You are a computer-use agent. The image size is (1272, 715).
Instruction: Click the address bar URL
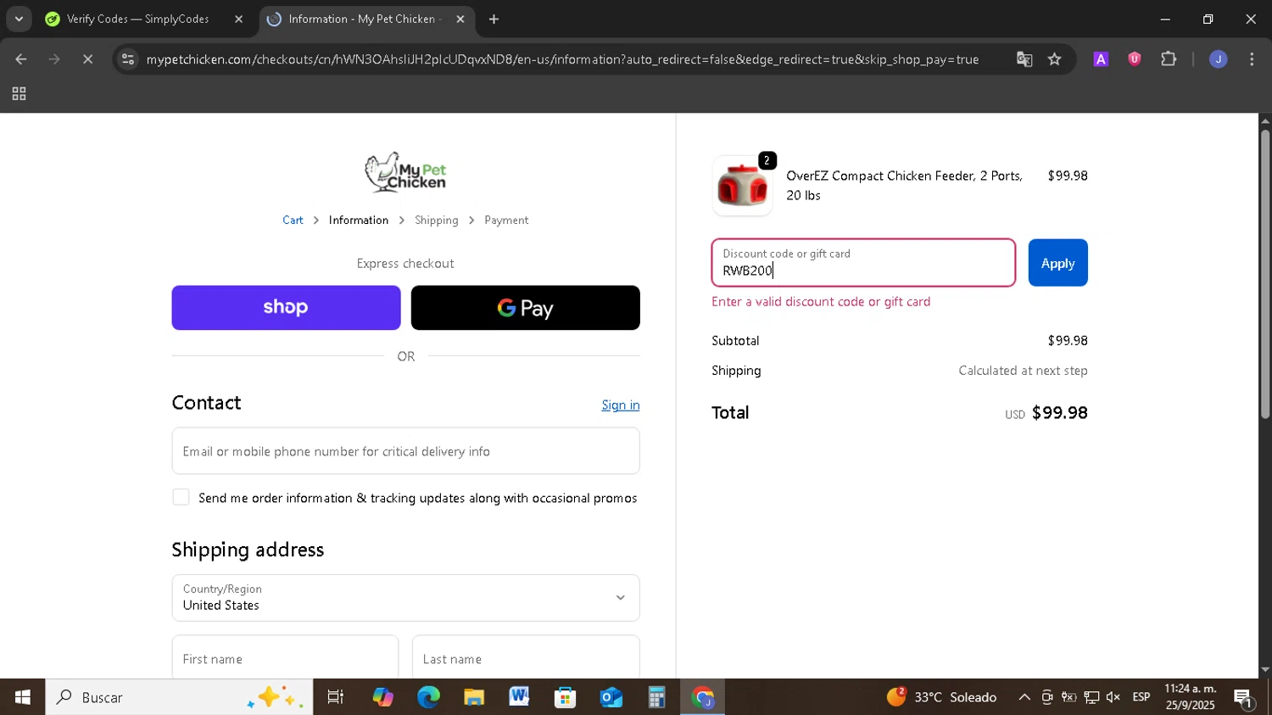[x=562, y=59]
